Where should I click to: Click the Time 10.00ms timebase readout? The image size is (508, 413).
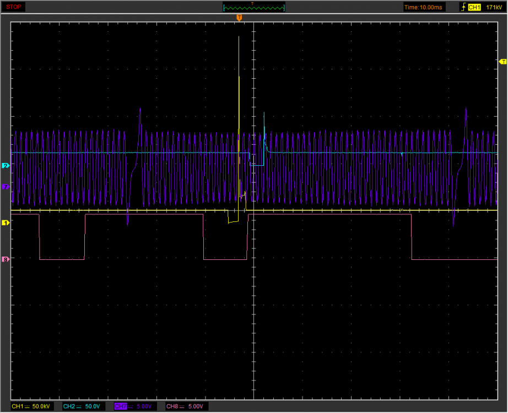[423, 7]
